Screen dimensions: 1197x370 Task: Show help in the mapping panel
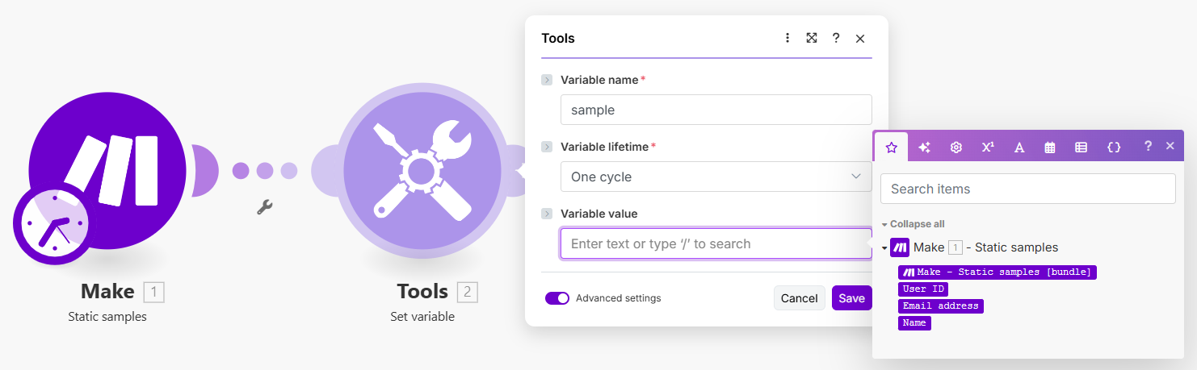[x=1148, y=147]
